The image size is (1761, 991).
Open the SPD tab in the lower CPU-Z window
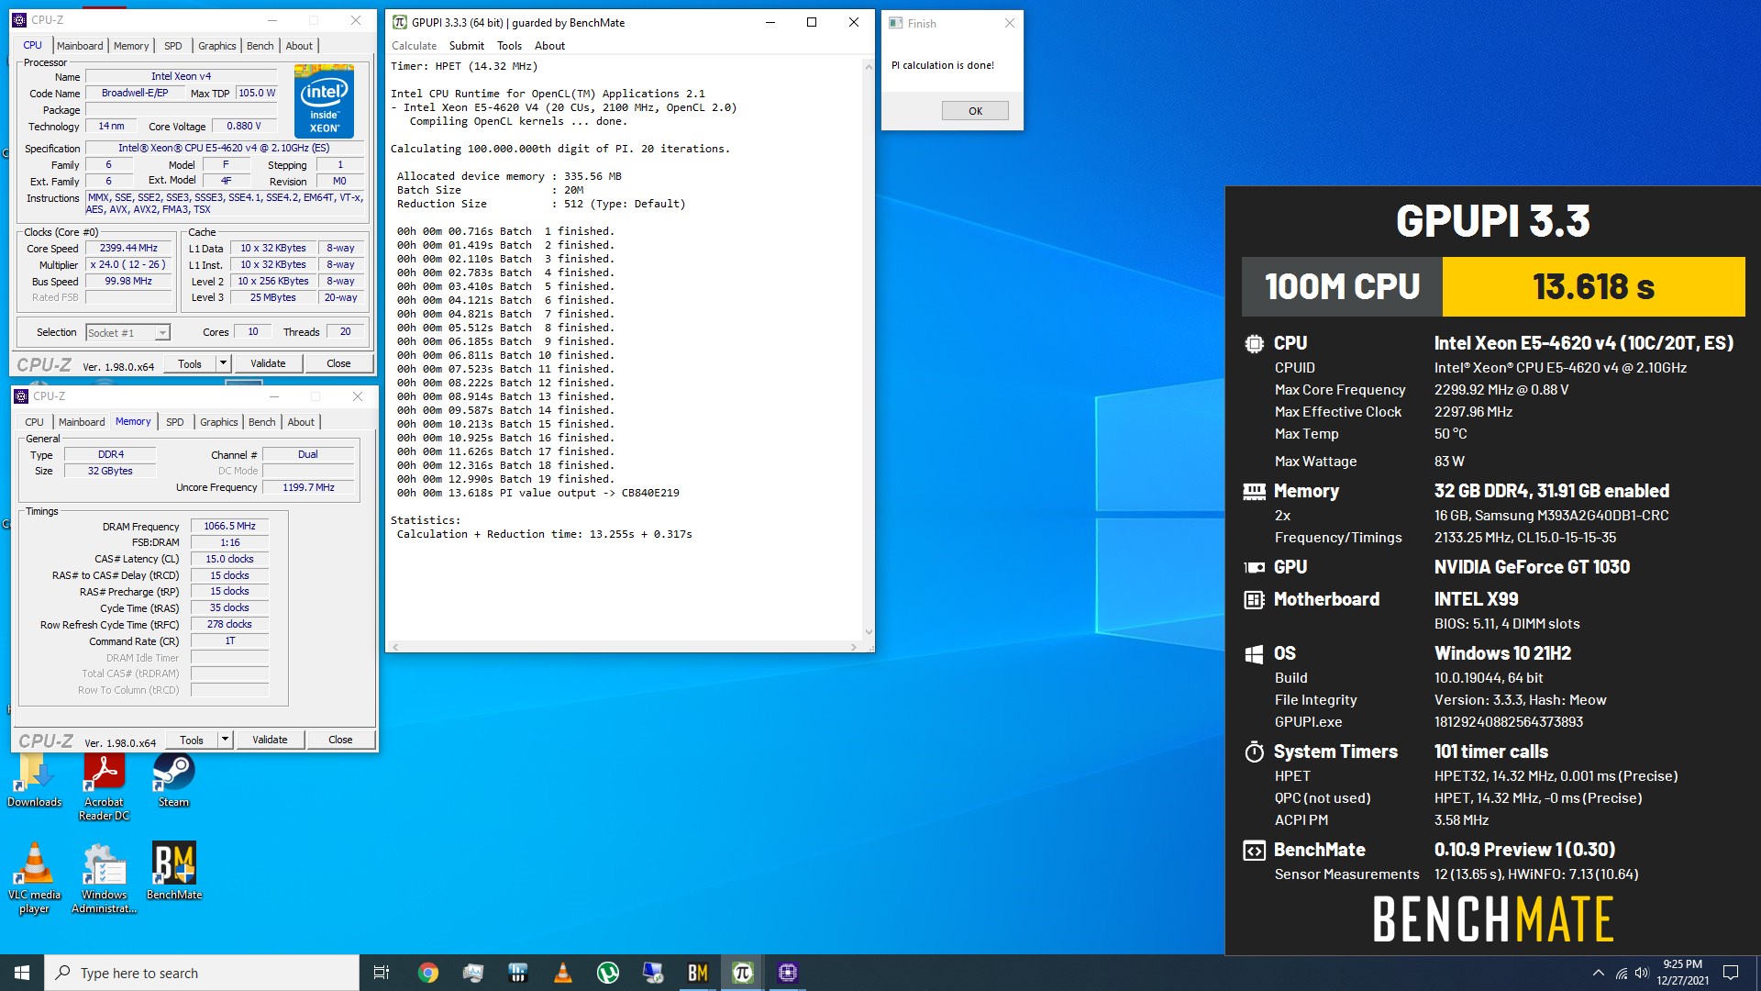pos(175,422)
